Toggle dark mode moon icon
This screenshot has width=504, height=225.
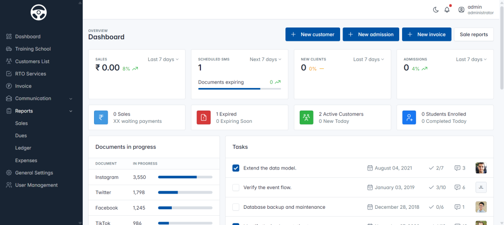(436, 10)
